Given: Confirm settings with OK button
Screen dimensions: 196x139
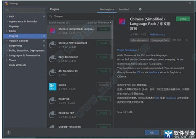Looking at the screenshot, I should [152, 132].
